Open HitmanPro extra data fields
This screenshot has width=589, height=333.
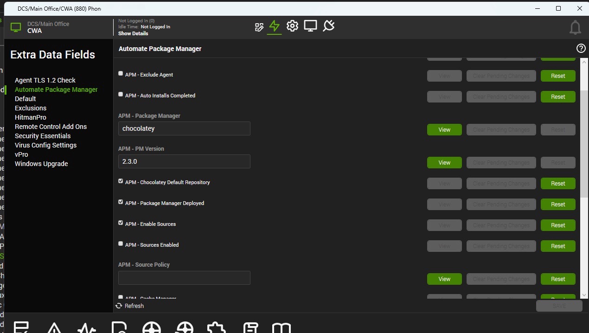tap(31, 117)
